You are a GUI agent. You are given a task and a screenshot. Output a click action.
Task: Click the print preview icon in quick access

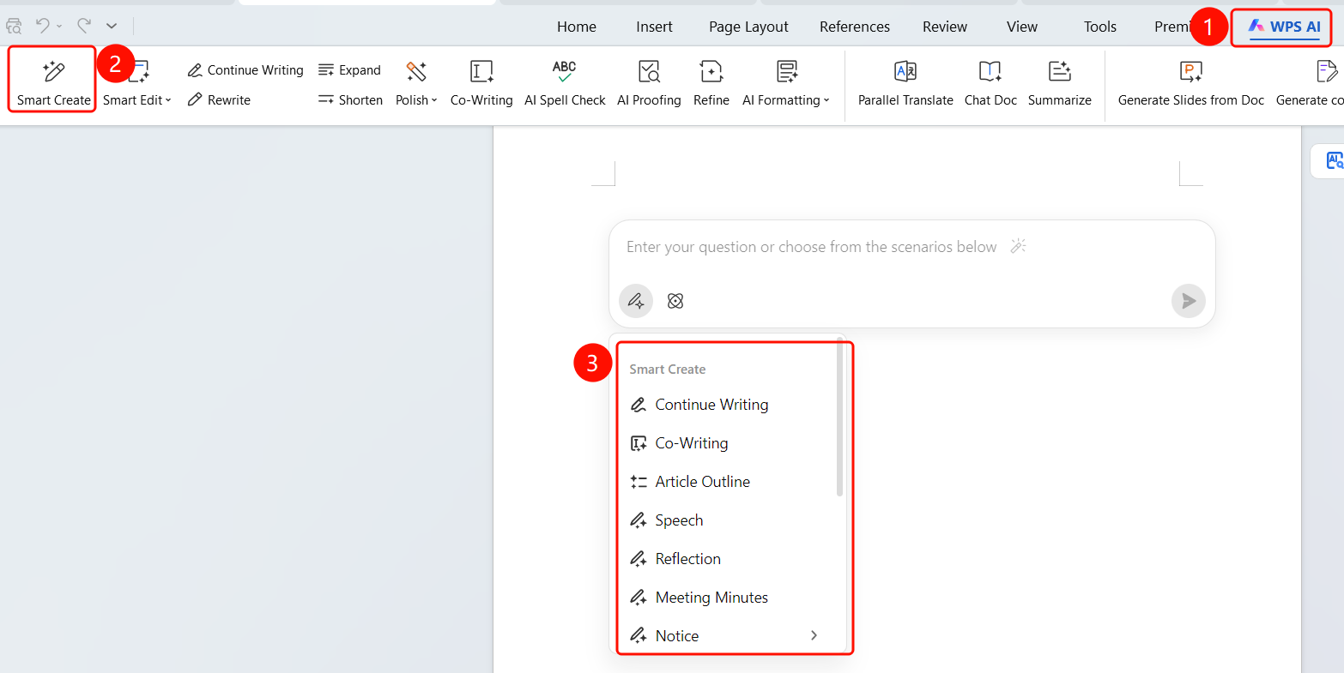pos(13,26)
